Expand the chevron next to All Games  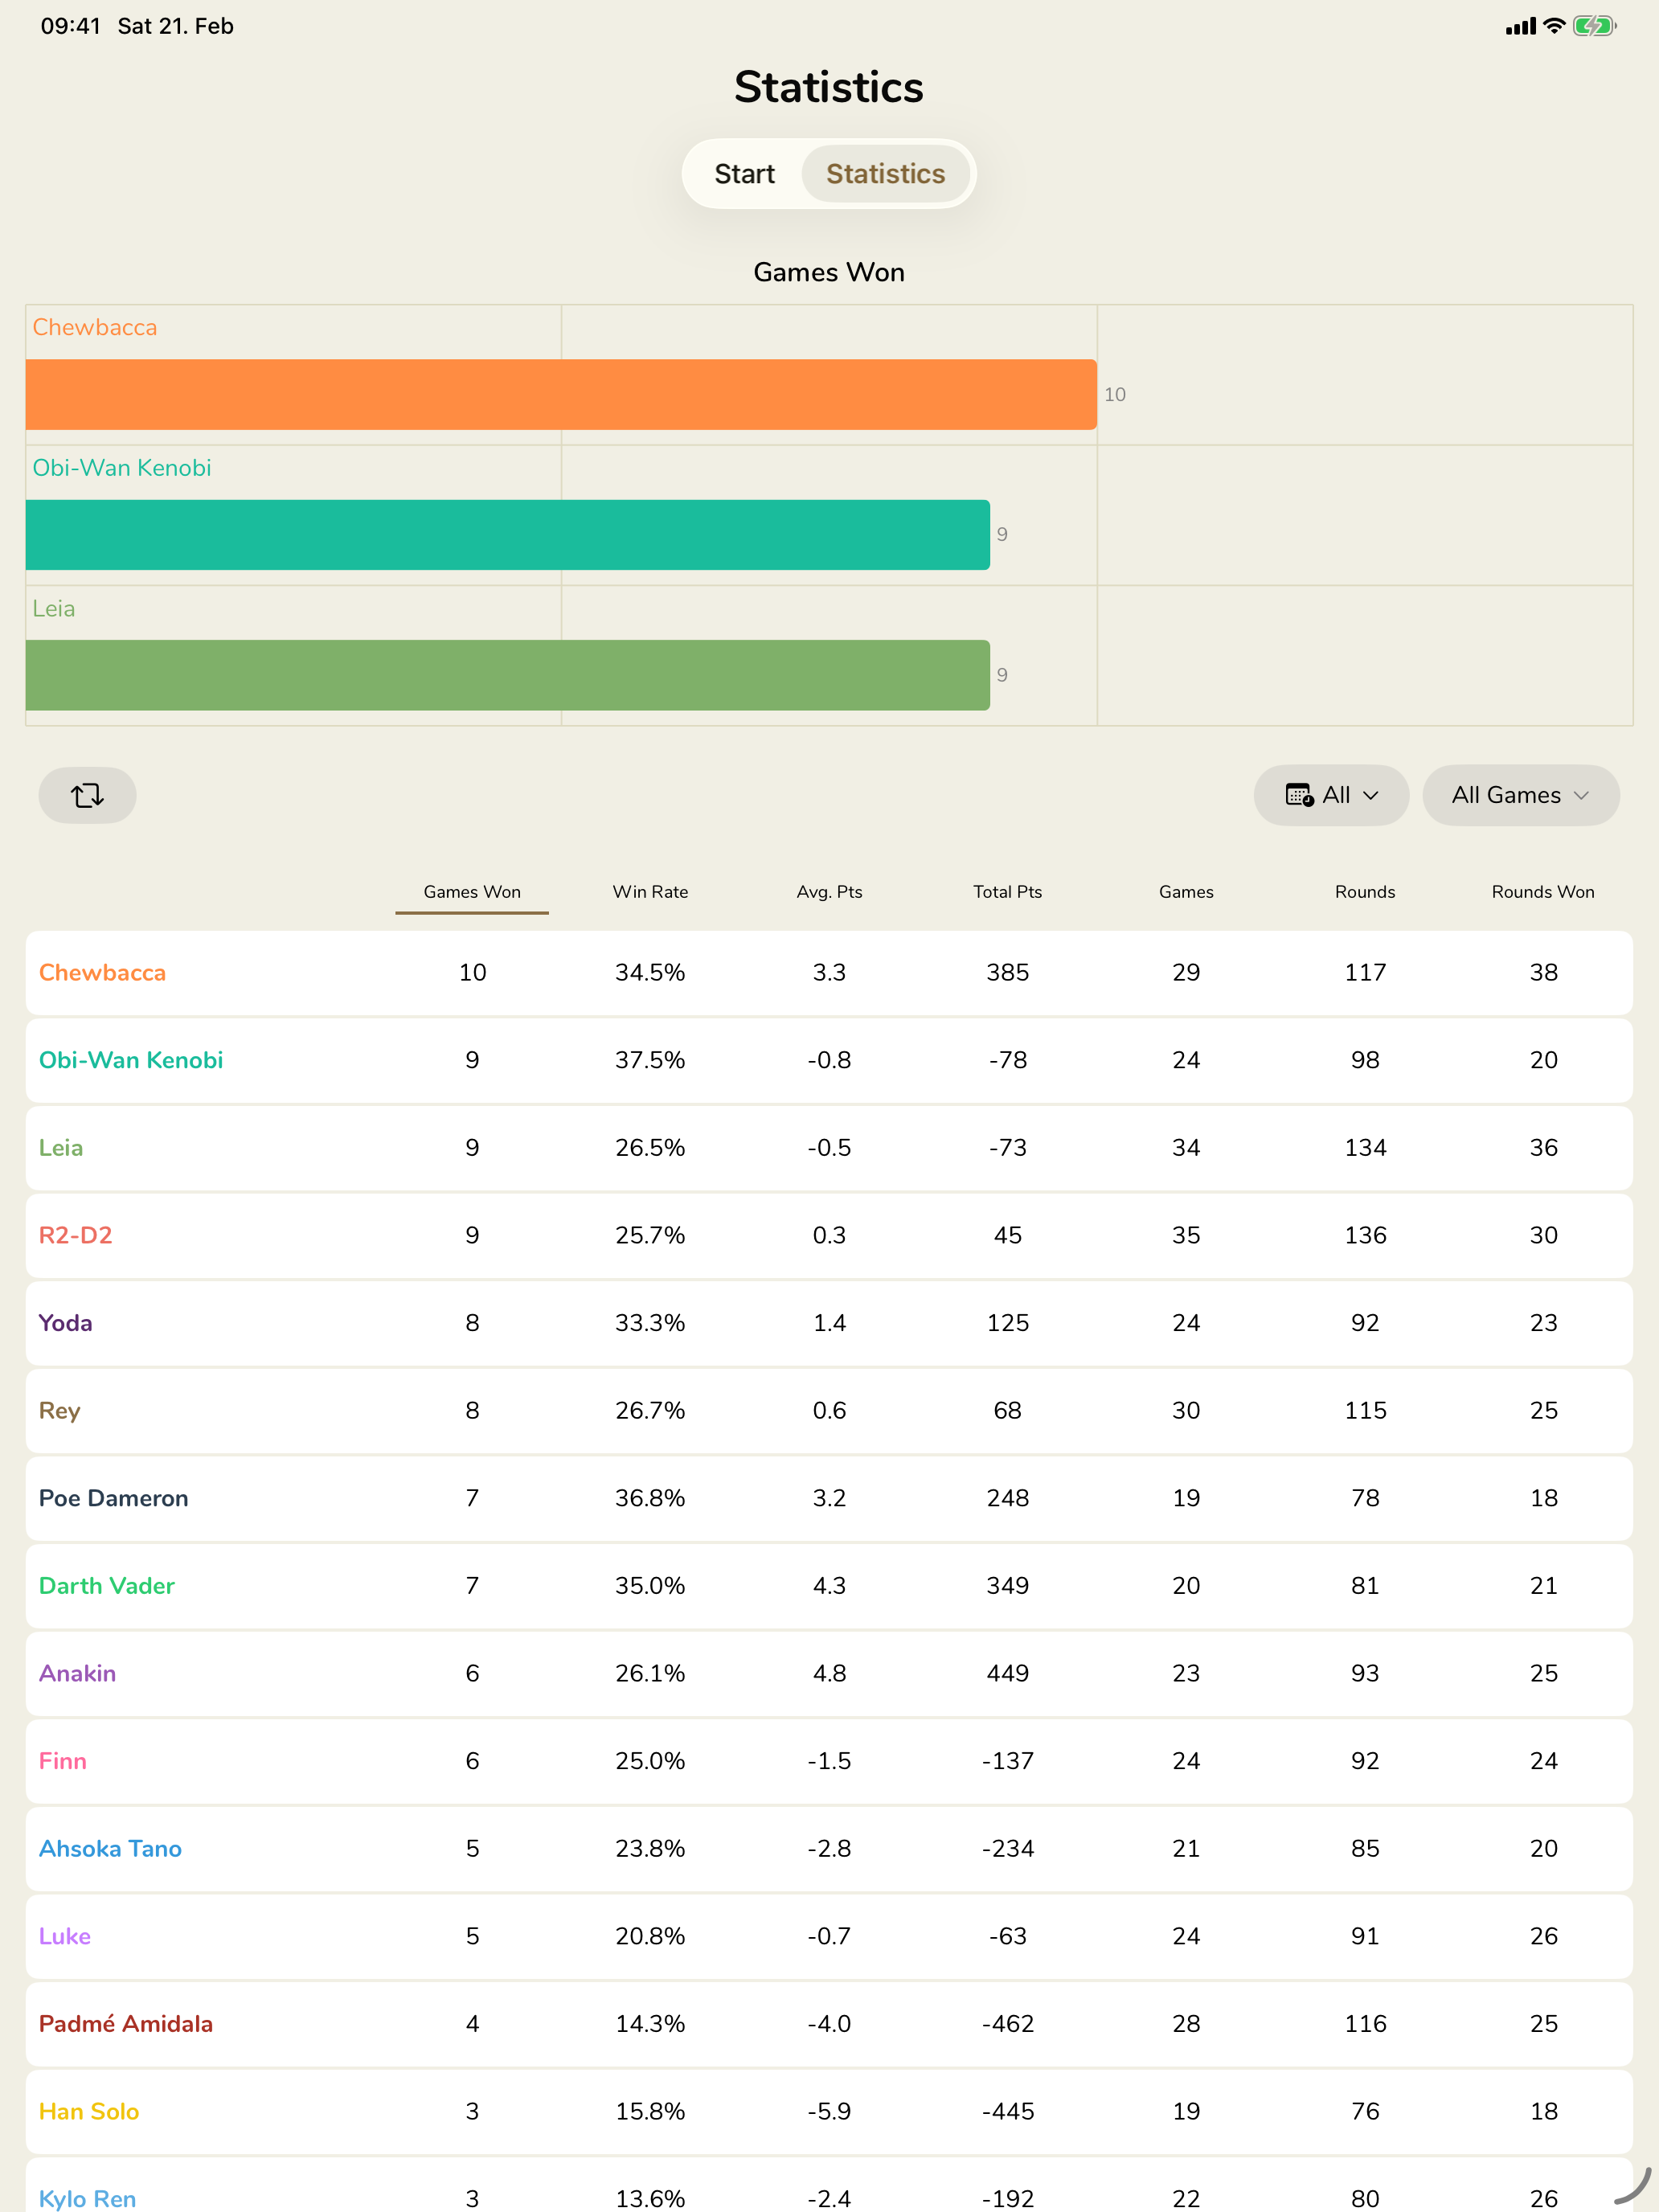1583,796
